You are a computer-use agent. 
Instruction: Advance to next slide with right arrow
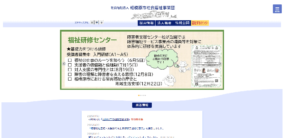[220, 64]
